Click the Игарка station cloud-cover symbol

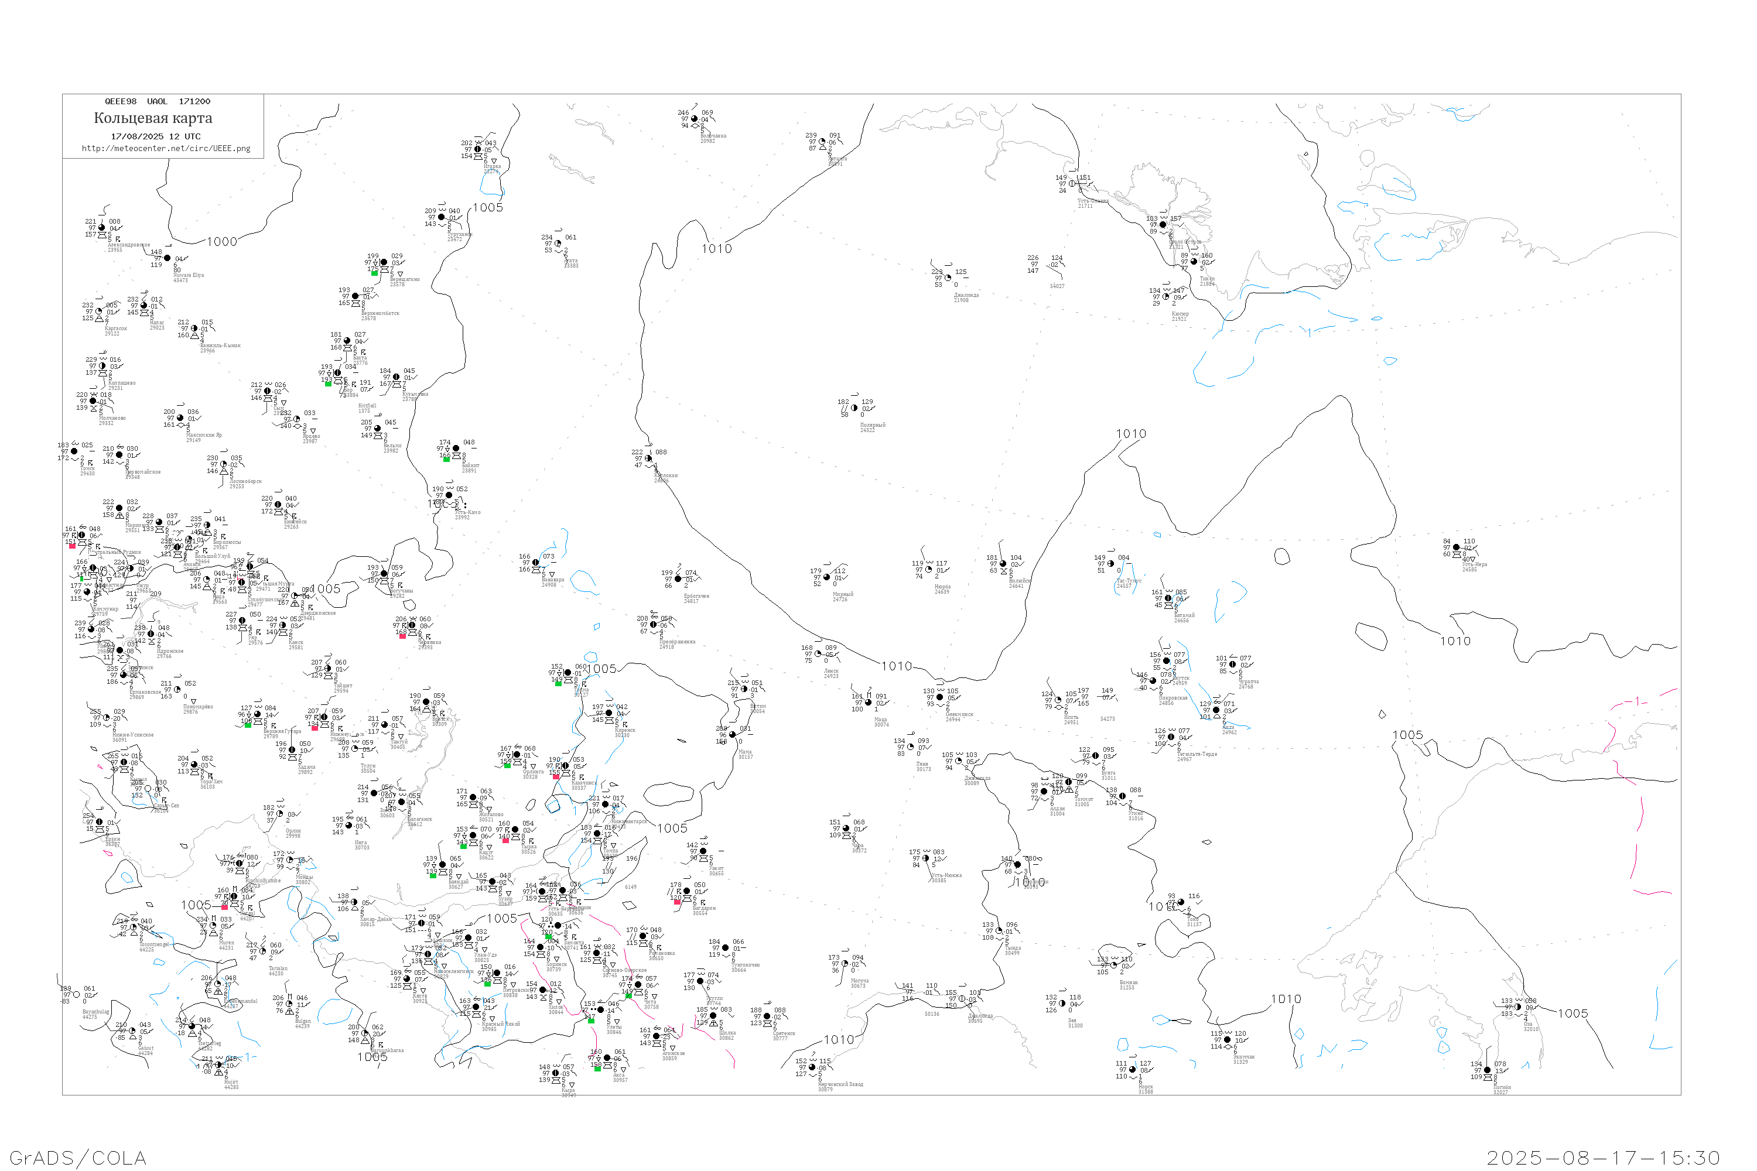click(x=478, y=149)
